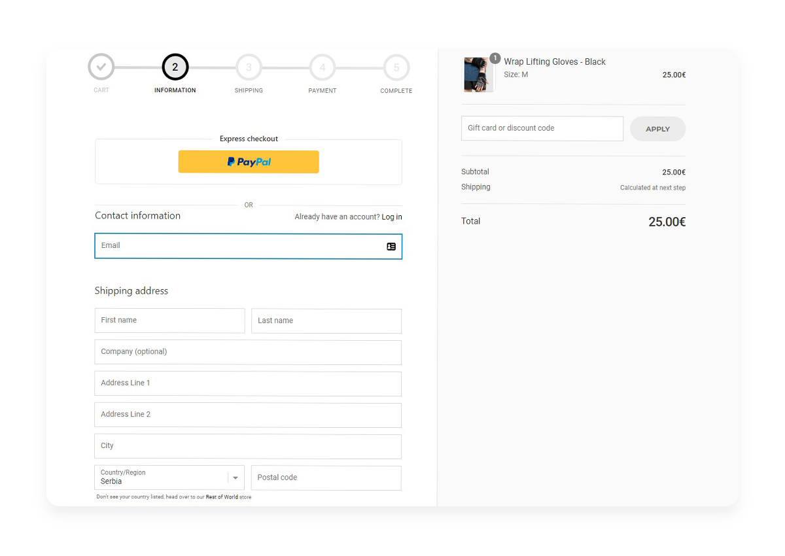Click the First name field

[169, 321]
